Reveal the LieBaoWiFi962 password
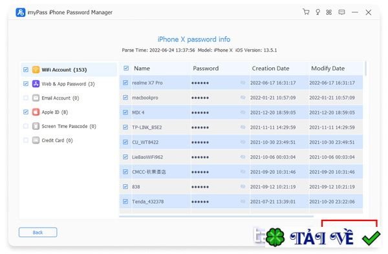The width and height of the screenshot is (388, 254). [x=242, y=157]
